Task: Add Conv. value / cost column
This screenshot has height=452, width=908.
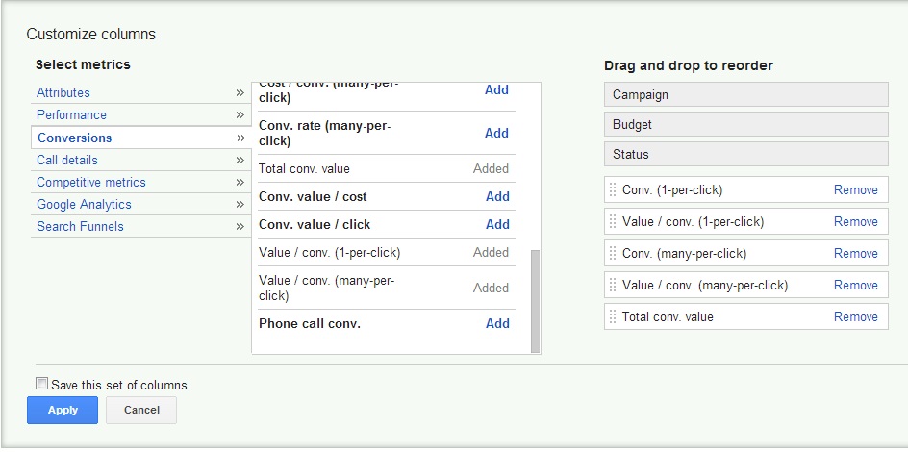Action: pos(497,197)
